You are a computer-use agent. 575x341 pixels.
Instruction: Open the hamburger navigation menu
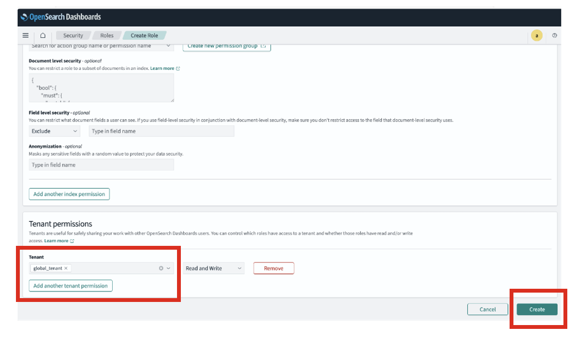25,35
